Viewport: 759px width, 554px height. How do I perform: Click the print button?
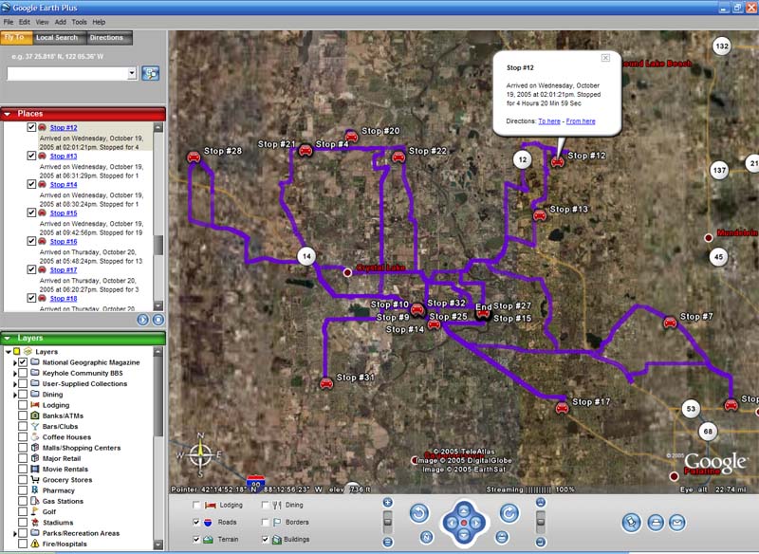[x=656, y=523]
